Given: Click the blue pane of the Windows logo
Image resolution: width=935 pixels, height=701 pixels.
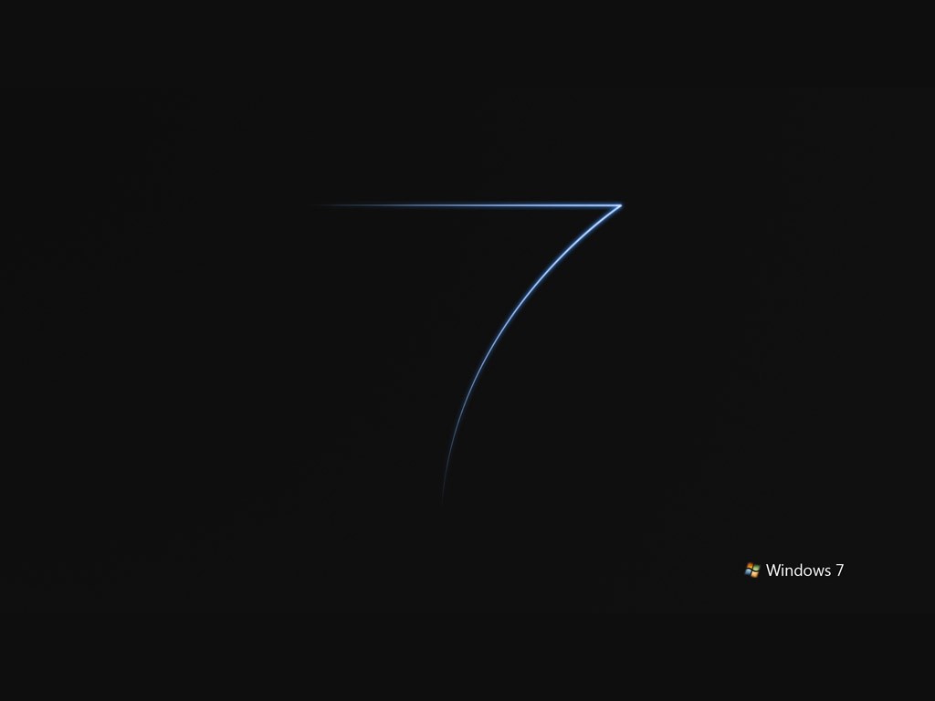Looking at the screenshot, I should point(749,573).
